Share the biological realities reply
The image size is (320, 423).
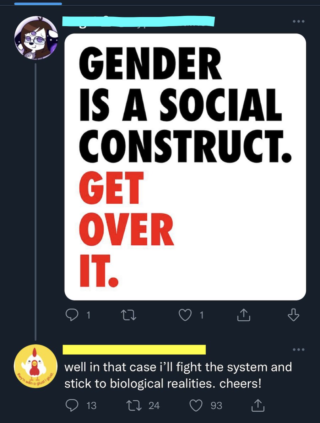point(258,405)
